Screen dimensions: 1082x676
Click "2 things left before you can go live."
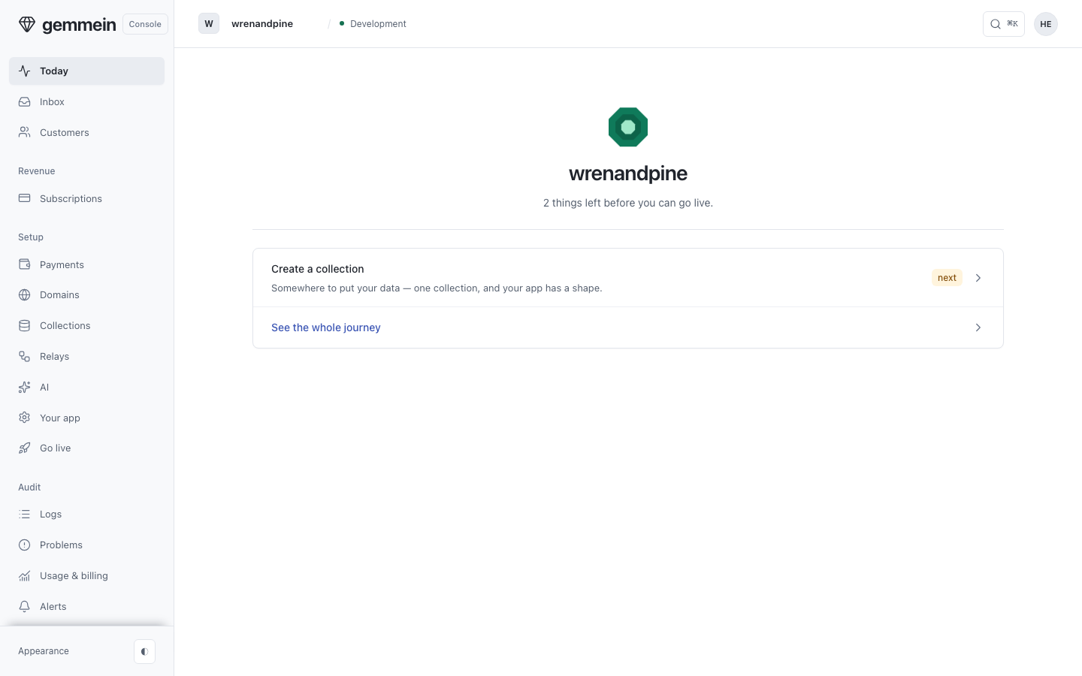tap(628, 203)
